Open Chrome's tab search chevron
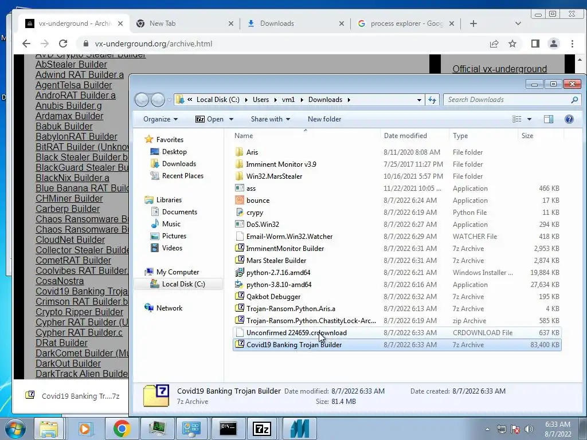This screenshot has width=587, height=440. [x=518, y=23]
